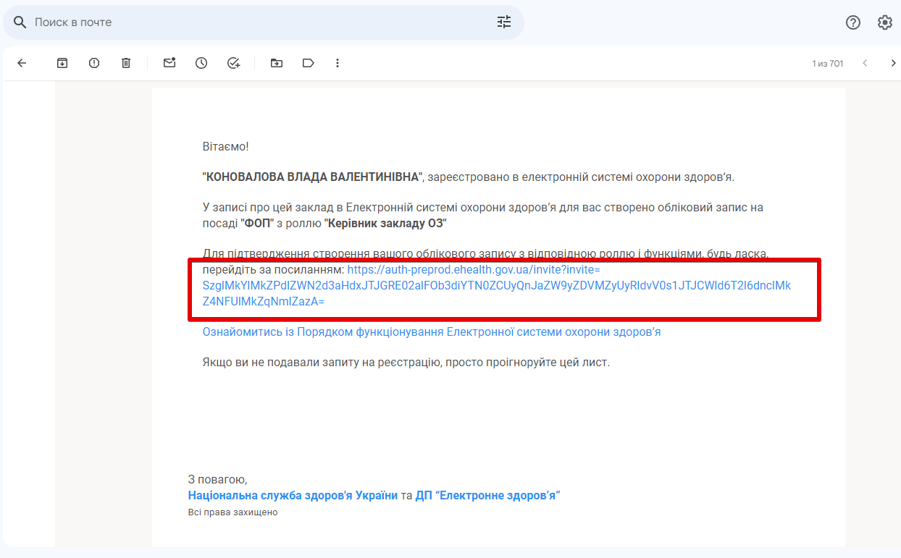The height and width of the screenshot is (558, 901).
Task: Add the email to Tasks
Action: point(233,63)
